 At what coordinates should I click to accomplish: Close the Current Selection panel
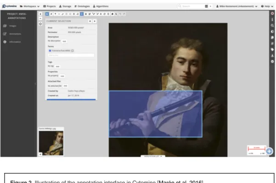pyautogui.click(x=95, y=21)
